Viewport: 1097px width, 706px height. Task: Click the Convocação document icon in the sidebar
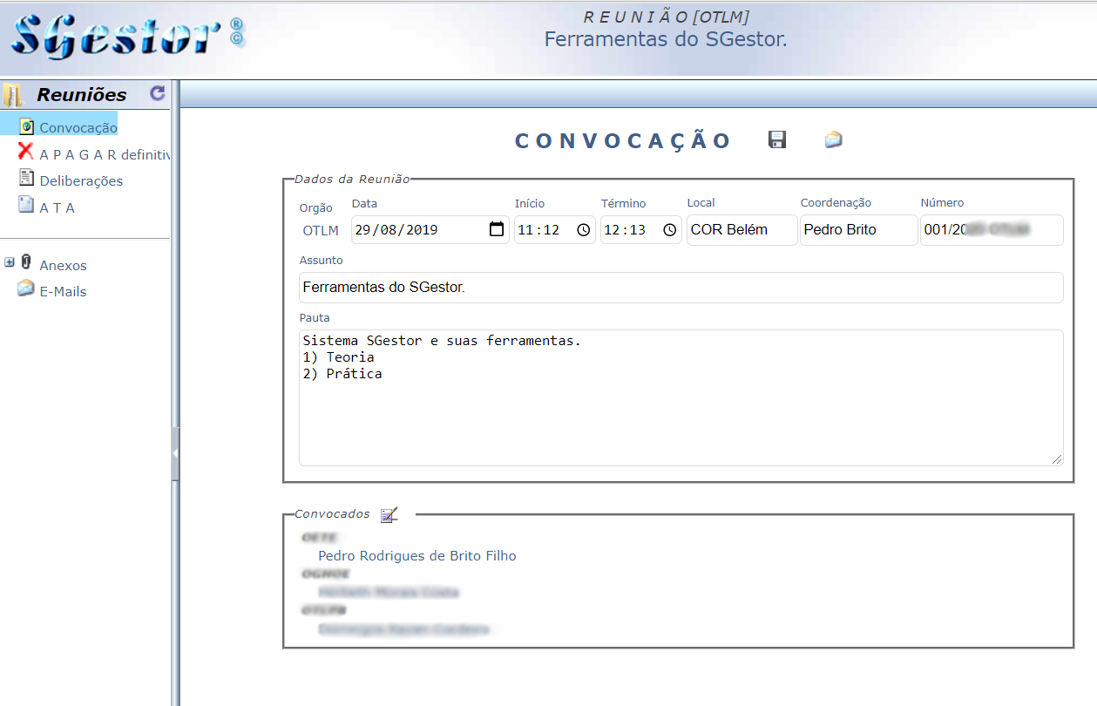coord(26,126)
